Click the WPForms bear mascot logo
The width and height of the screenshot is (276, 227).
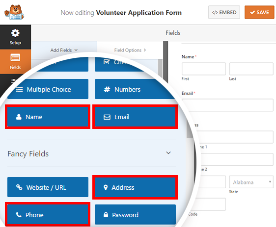pyautogui.click(x=14, y=12)
